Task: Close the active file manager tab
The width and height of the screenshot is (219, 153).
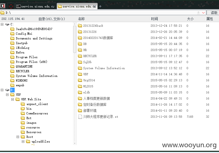Action: [x=94, y=6]
